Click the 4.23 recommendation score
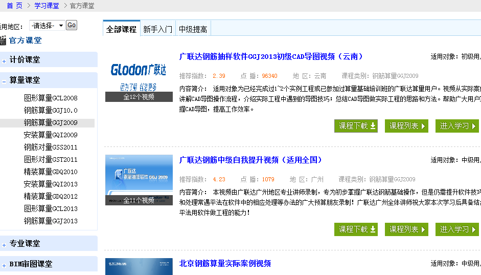481x275 pixels. click(219, 179)
